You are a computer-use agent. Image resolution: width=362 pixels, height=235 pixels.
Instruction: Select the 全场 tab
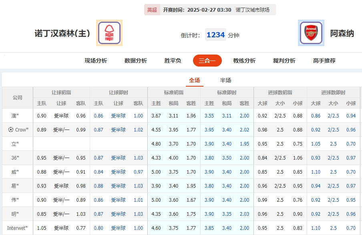pyautogui.click(x=194, y=80)
